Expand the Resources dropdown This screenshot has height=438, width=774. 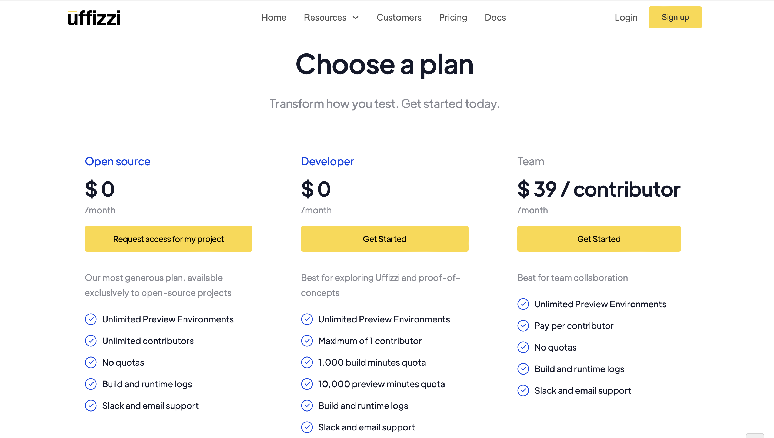pyautogui.click(x=331, y=18)
